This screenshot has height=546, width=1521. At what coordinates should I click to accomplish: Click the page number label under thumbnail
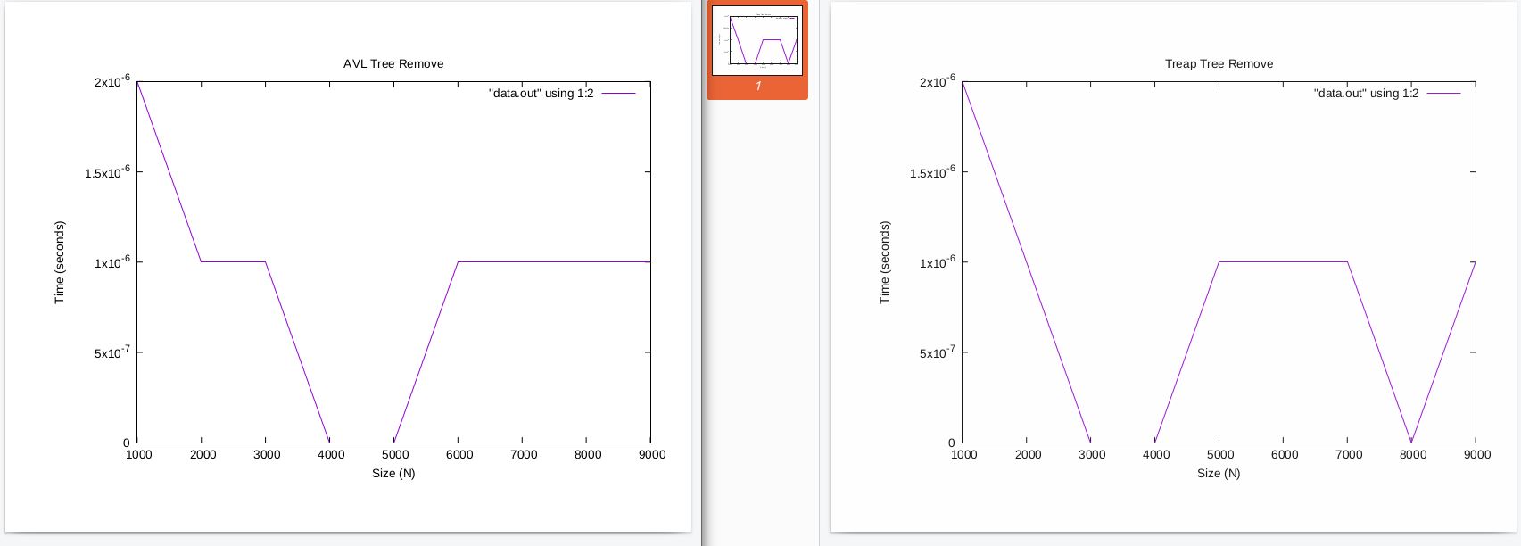click(758, 87)
